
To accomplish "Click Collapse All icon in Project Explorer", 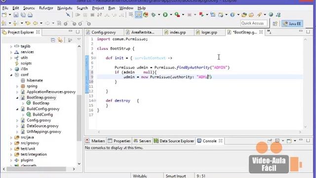I will tap(53, 40).
